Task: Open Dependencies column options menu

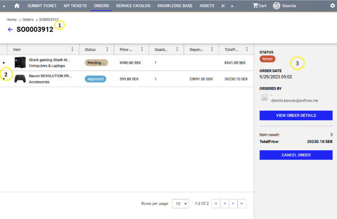Action: 212,49
